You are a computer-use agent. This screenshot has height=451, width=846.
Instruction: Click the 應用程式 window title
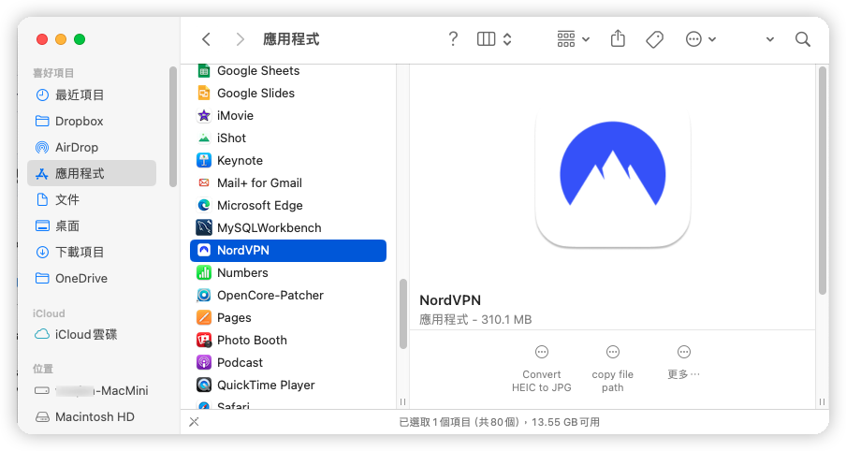pos(291,39)
